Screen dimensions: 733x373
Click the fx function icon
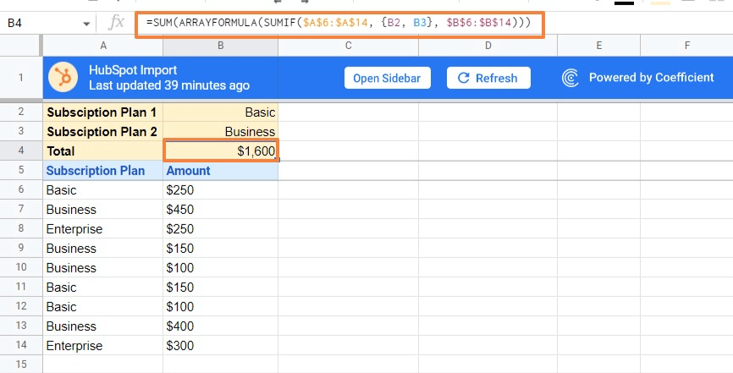pos(117,23)
